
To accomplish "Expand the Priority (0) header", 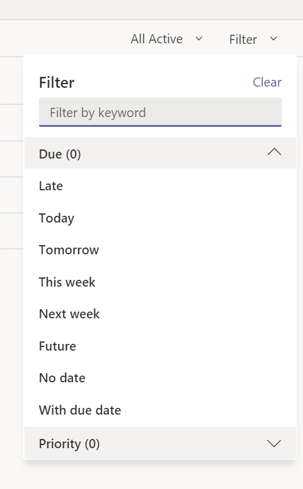I will pyautogui.click(x=160, y=443).
